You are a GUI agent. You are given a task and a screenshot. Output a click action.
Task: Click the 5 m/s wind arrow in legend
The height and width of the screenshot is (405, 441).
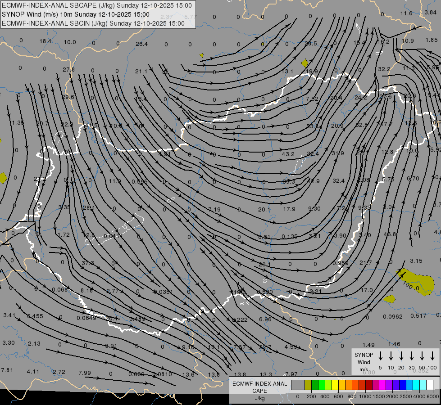[380, 356]
